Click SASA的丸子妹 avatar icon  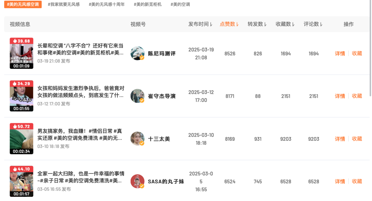click(x=137, y=181)
